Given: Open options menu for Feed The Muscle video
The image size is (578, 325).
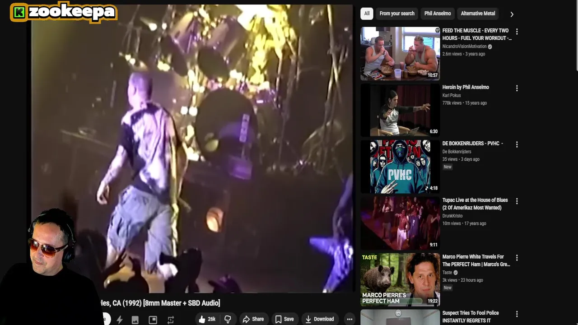Looking at the screenshot, I should tap(517, 32).
